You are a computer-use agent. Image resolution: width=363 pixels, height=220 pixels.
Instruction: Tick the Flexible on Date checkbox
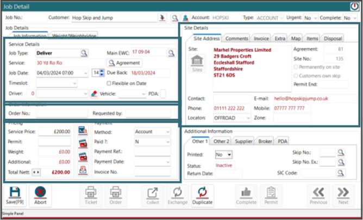(109, 83)
